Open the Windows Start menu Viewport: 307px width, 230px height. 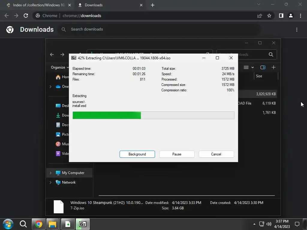(8, 224)
